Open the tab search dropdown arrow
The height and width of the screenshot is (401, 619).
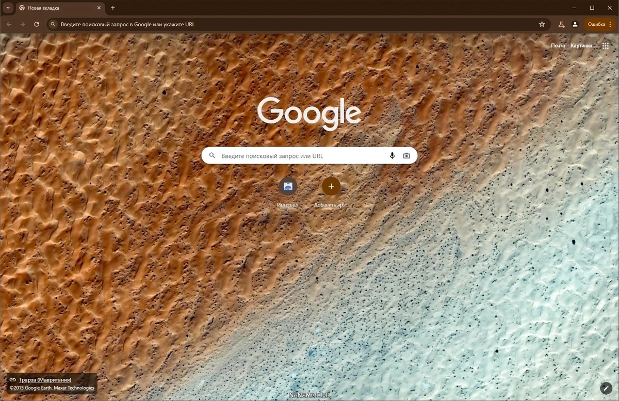pos(8,8)
